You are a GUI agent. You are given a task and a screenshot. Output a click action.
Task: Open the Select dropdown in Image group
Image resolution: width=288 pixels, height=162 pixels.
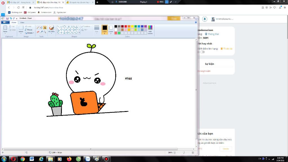21,33
